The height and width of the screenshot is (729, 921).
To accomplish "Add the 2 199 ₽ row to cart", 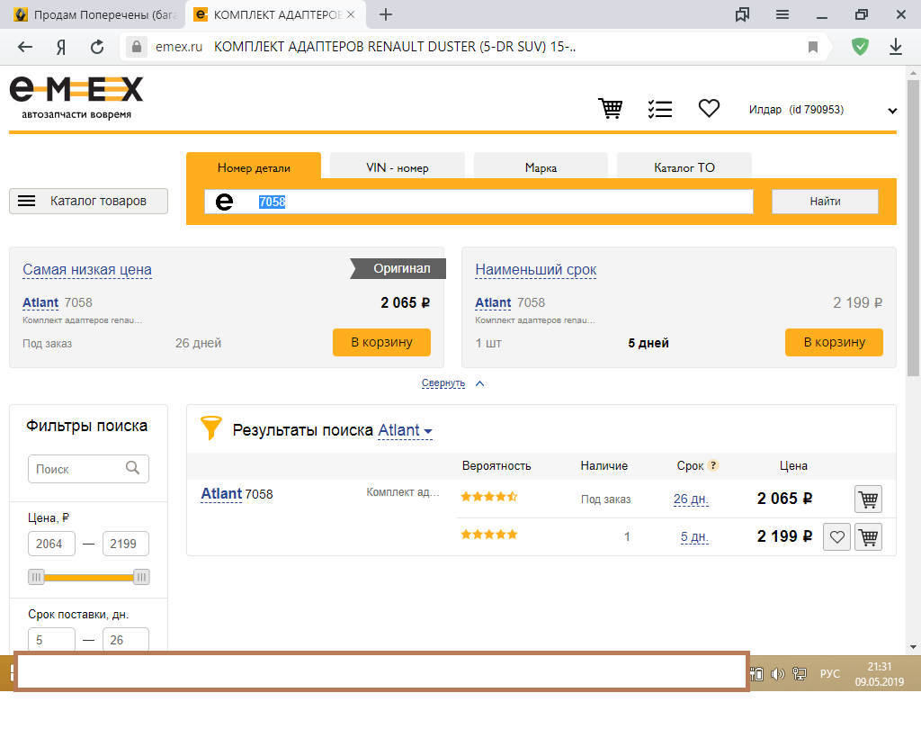I will click(x=868, y=536).
